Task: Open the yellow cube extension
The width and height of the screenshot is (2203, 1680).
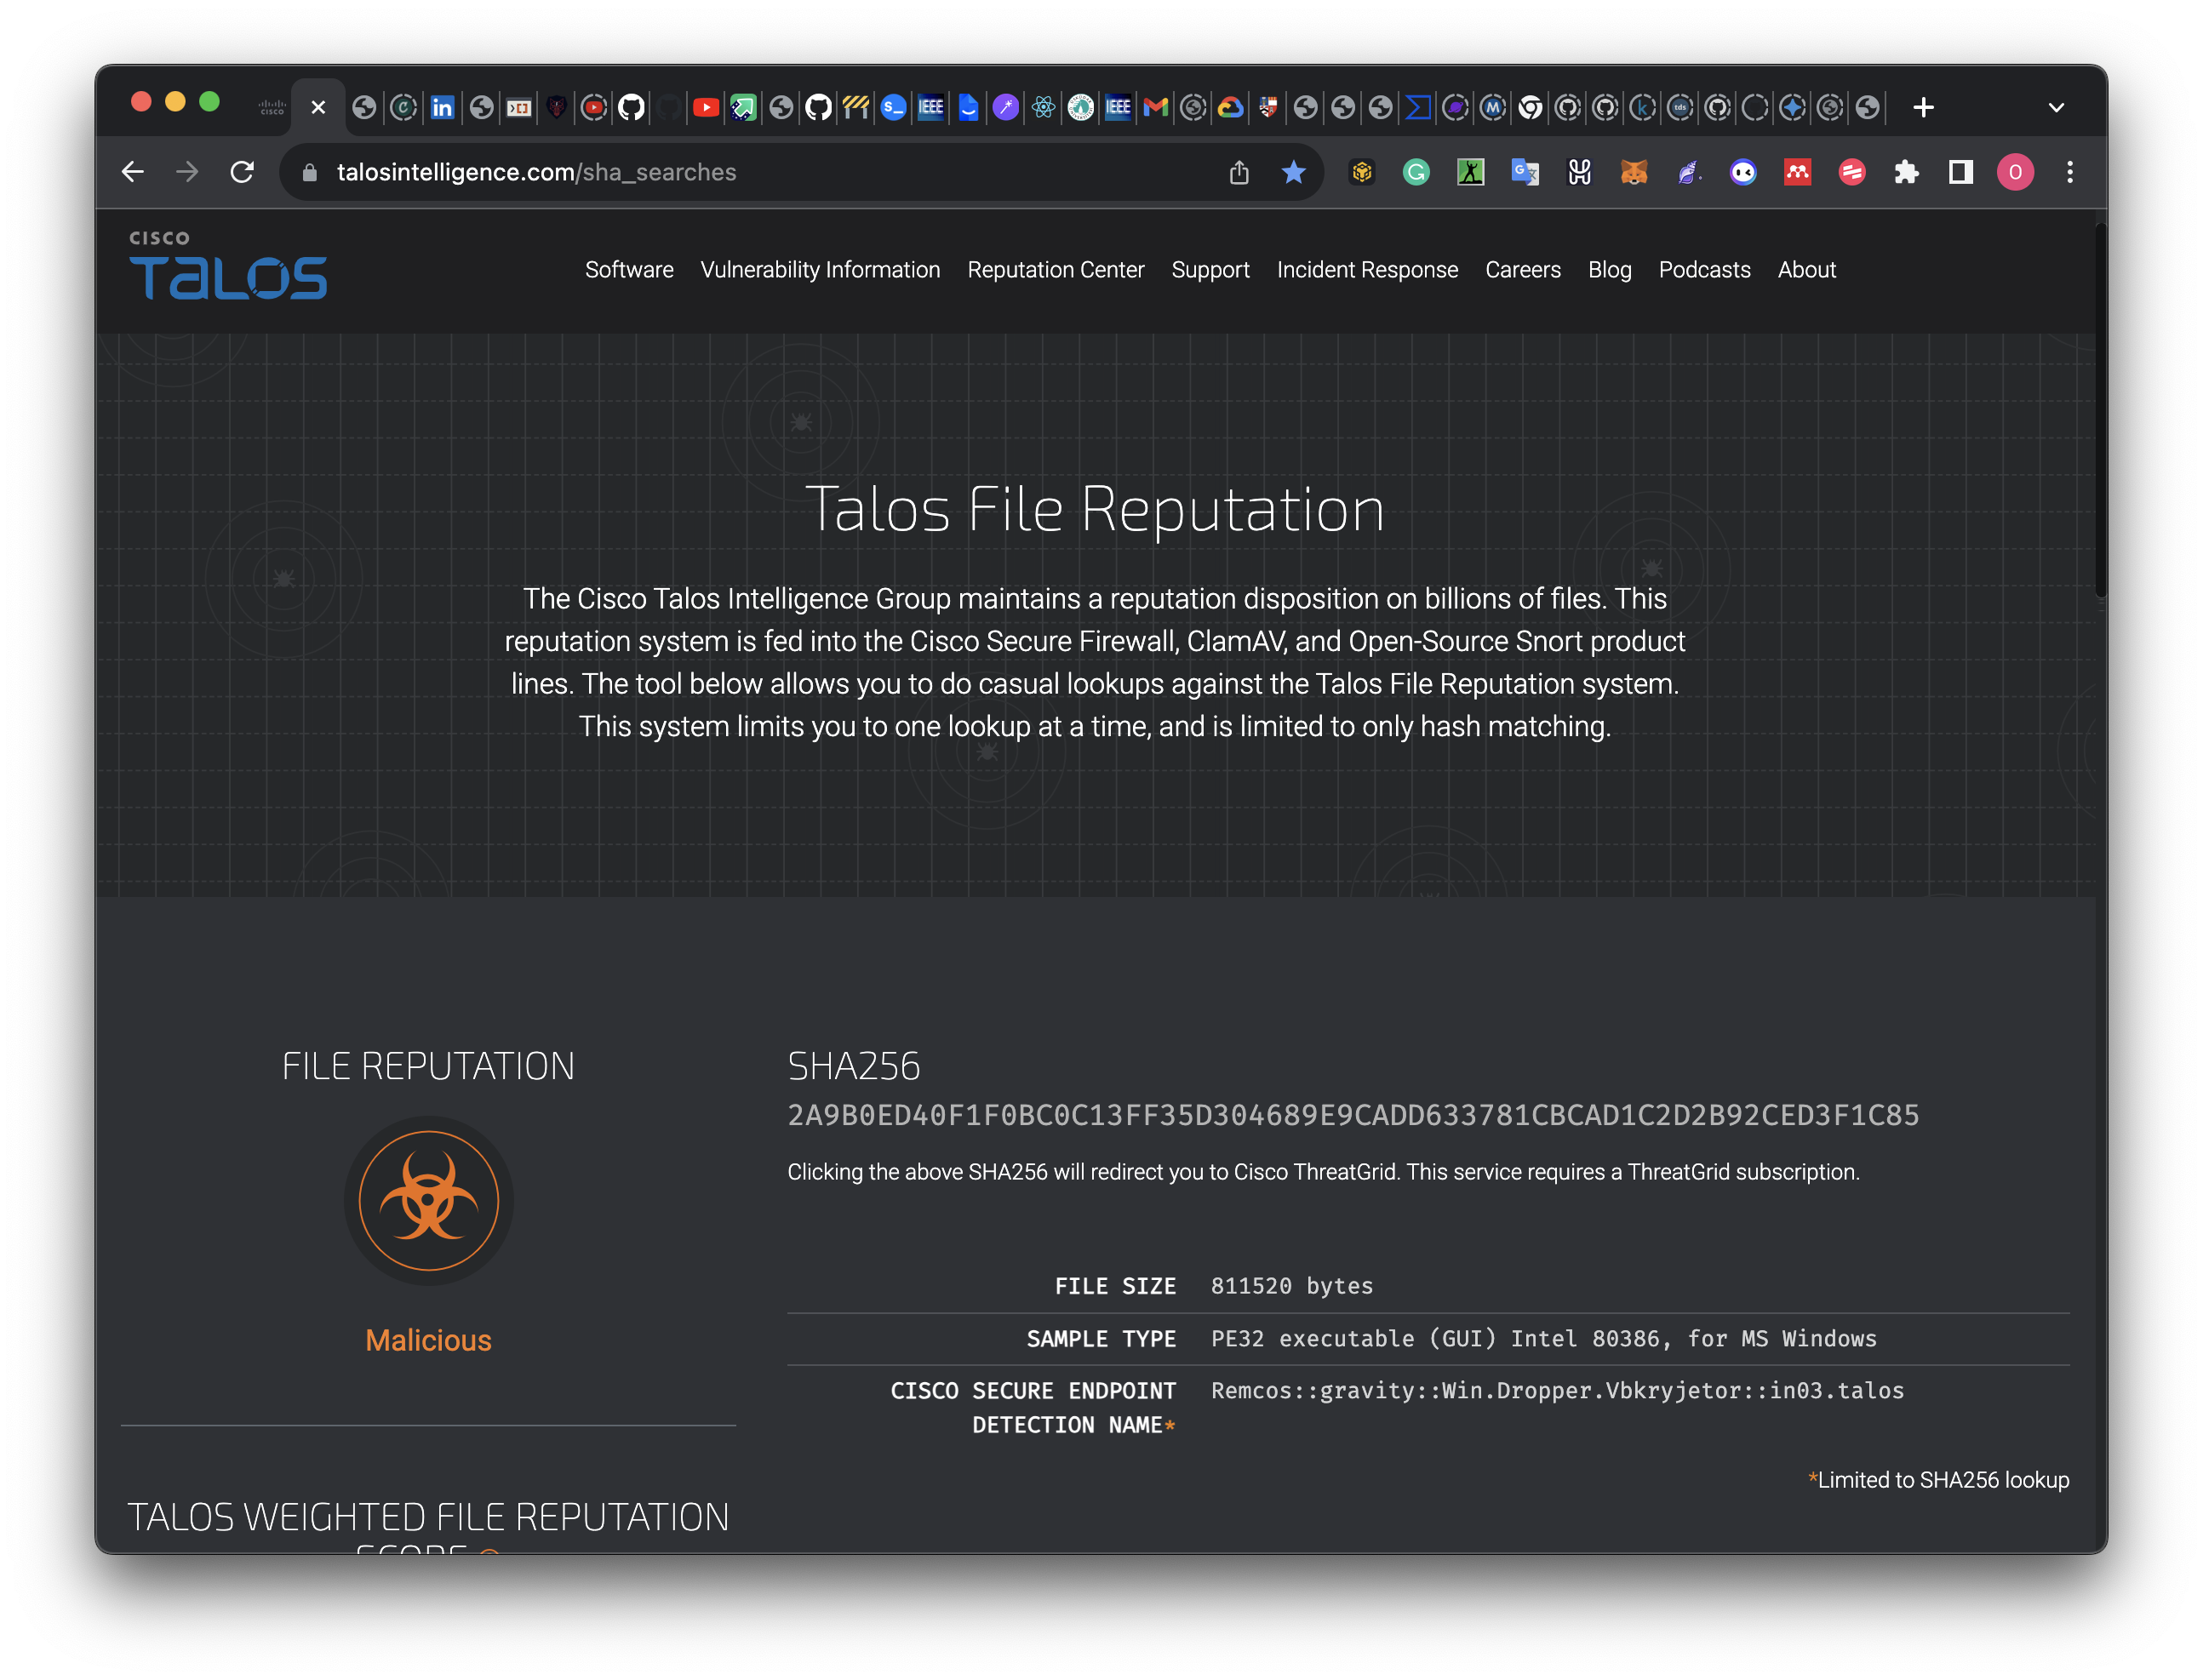Action: tap(1361, 172)
